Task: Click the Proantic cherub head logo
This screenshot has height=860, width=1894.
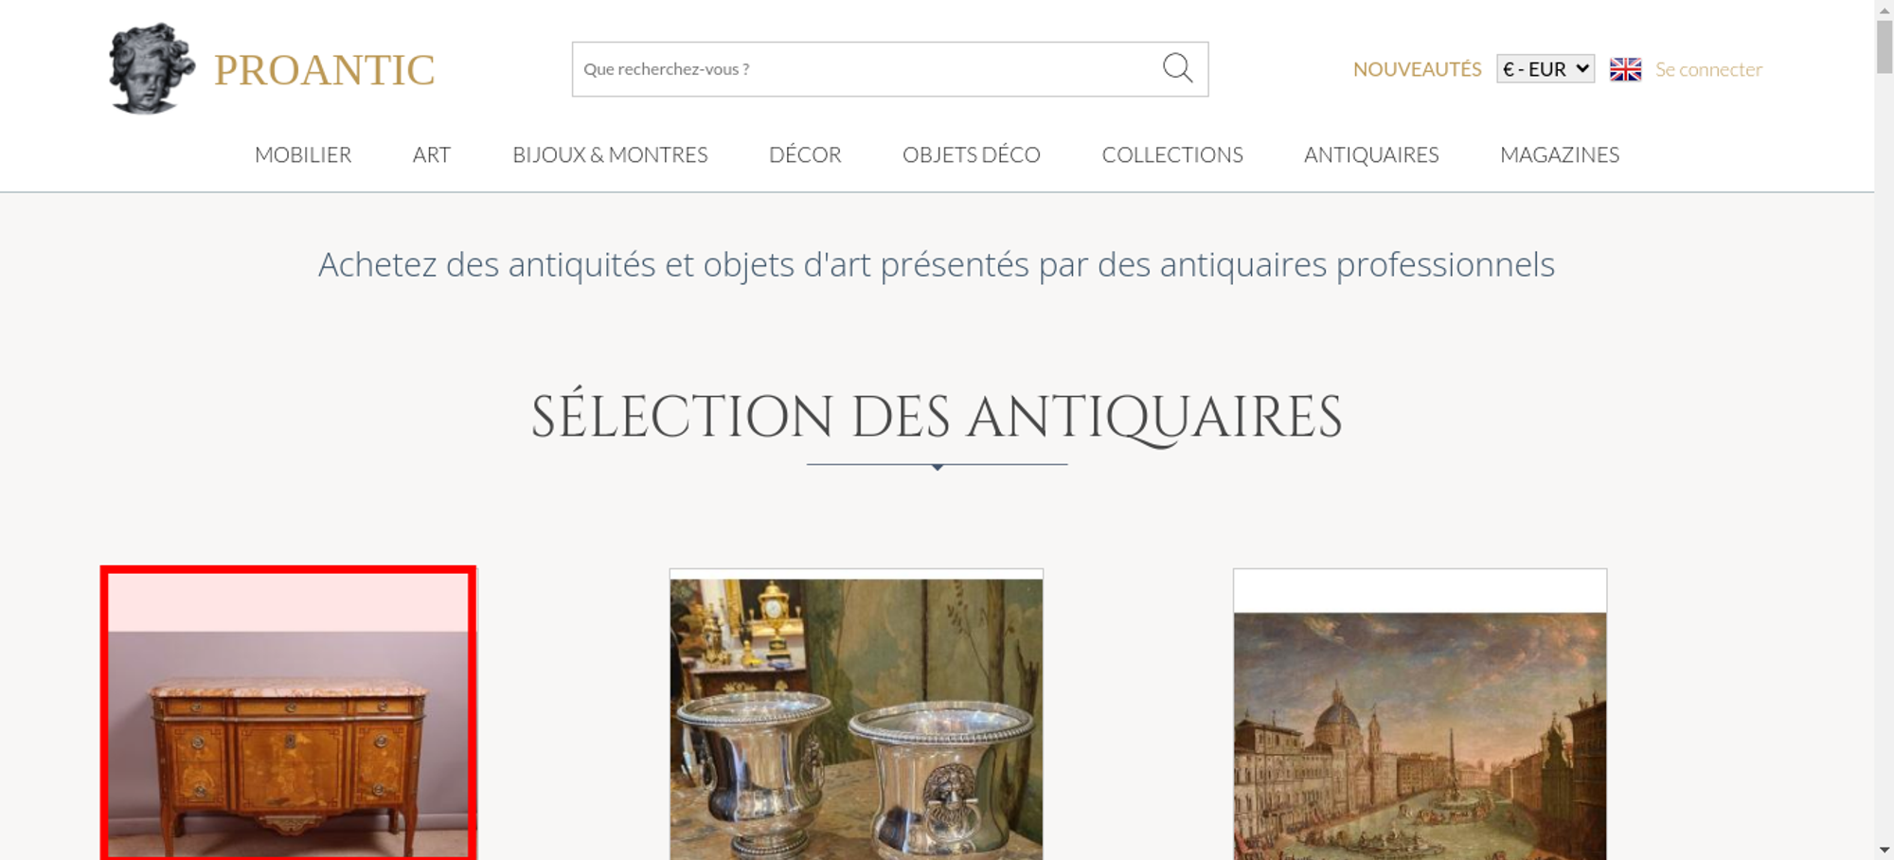Action: coord(152,68)
